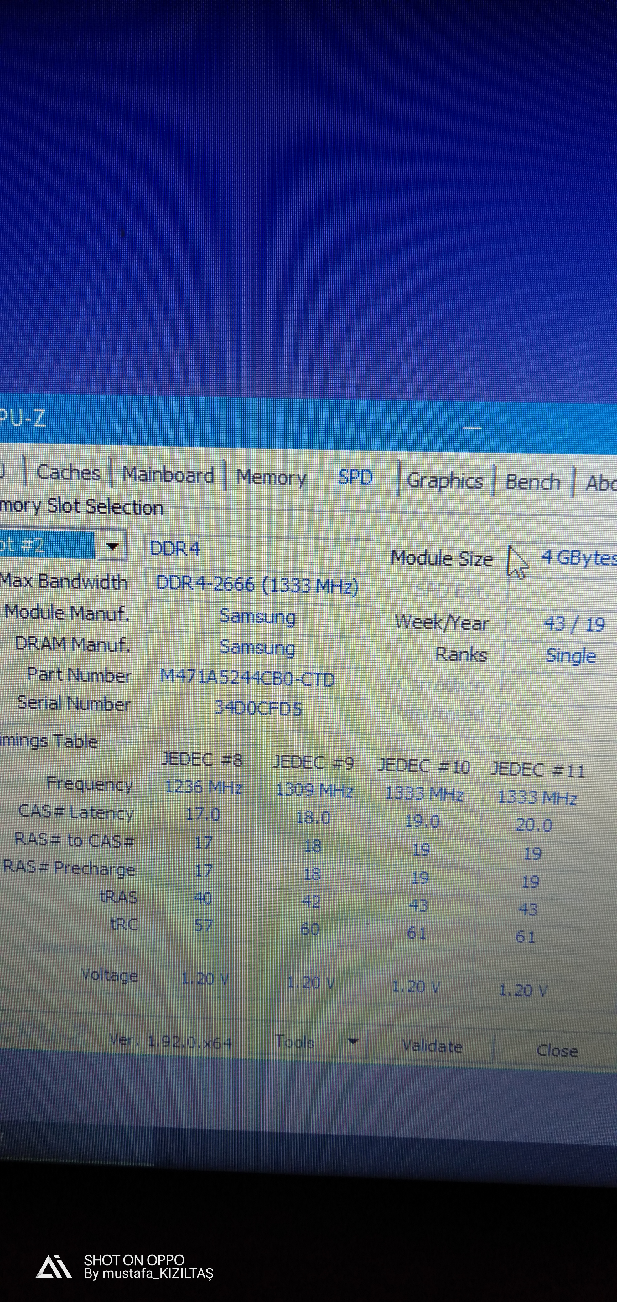Screen dimensions: 617x1302
Task: Open the Tools dropdown arrow
Action: pos(353,1042)
